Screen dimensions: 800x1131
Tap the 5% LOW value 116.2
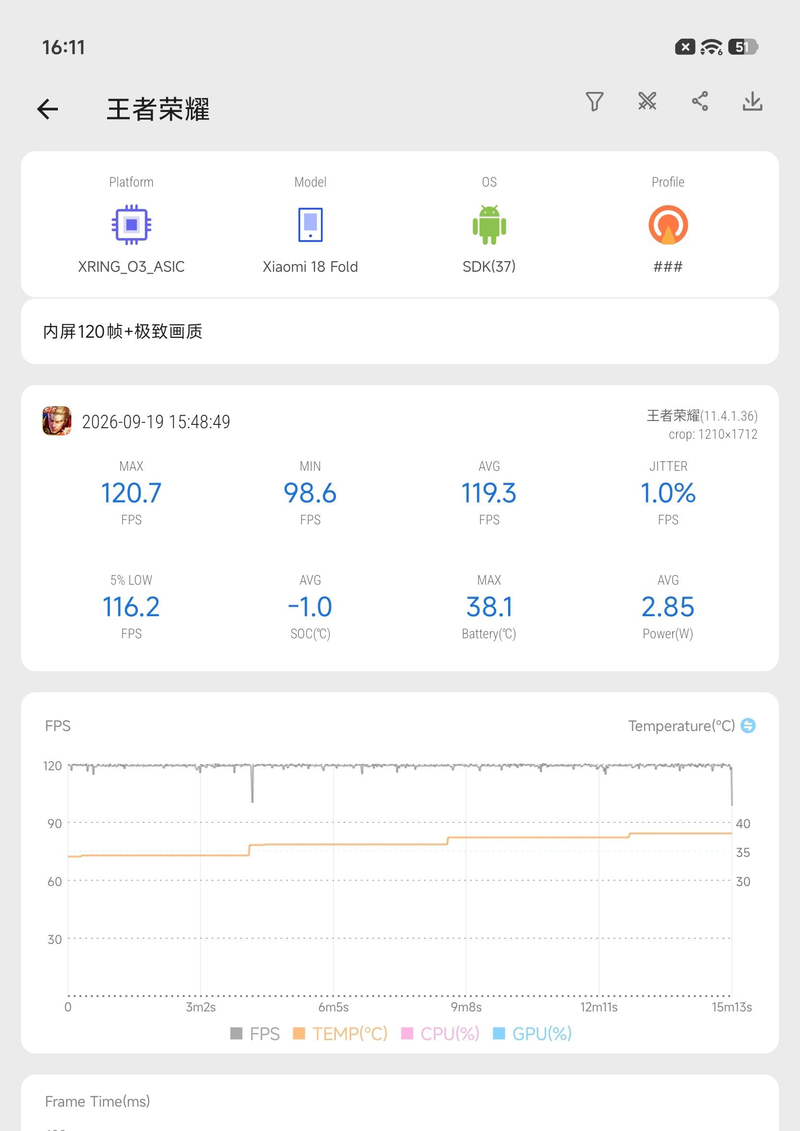[132, 606]
